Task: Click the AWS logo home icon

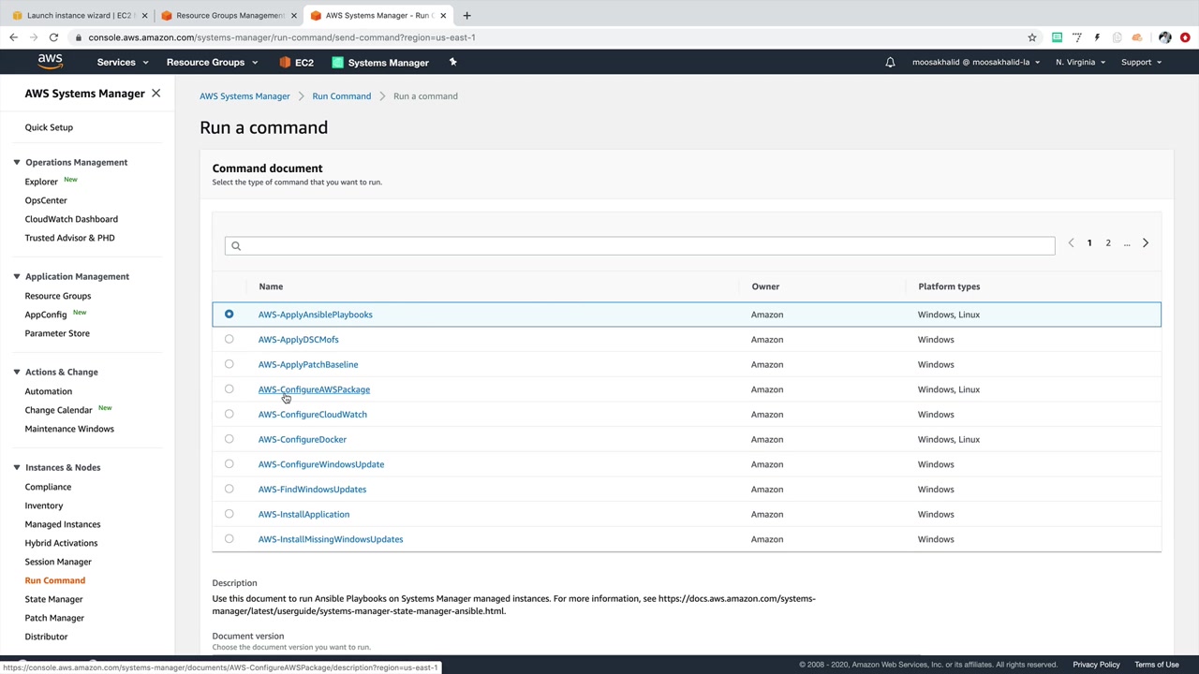Action: tap(50, 62)
